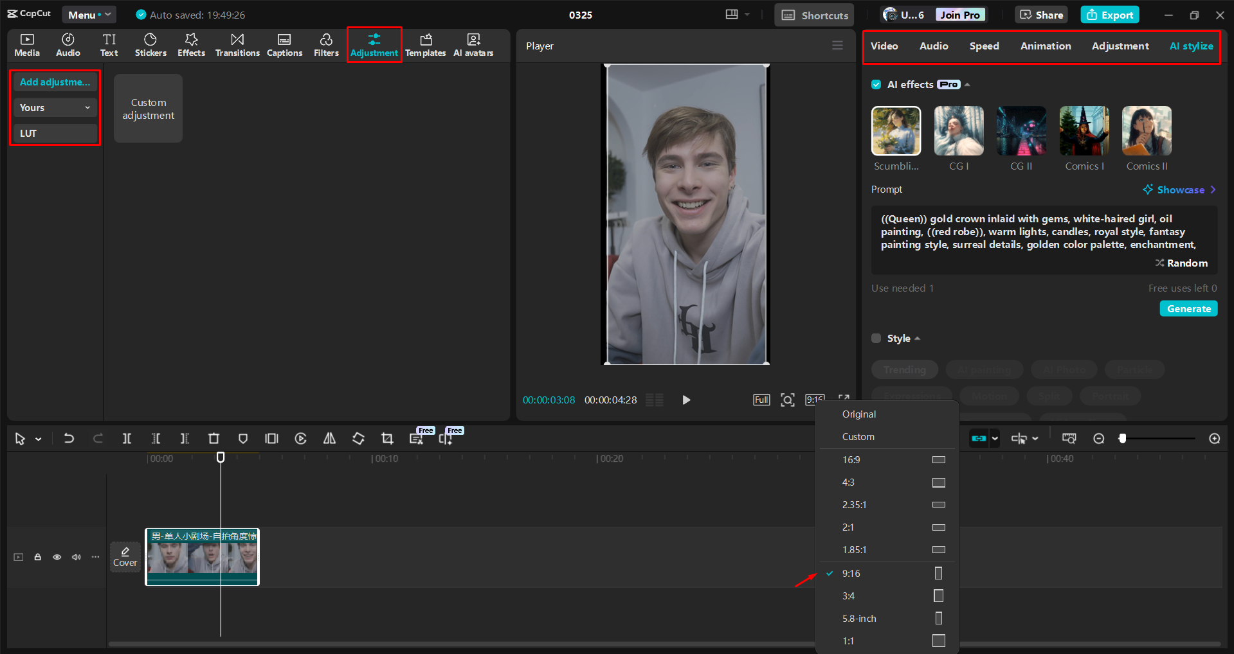This screenshot has height=654, width=1234.
Task: Enable the Style checkbox
Action: point(876,338)
